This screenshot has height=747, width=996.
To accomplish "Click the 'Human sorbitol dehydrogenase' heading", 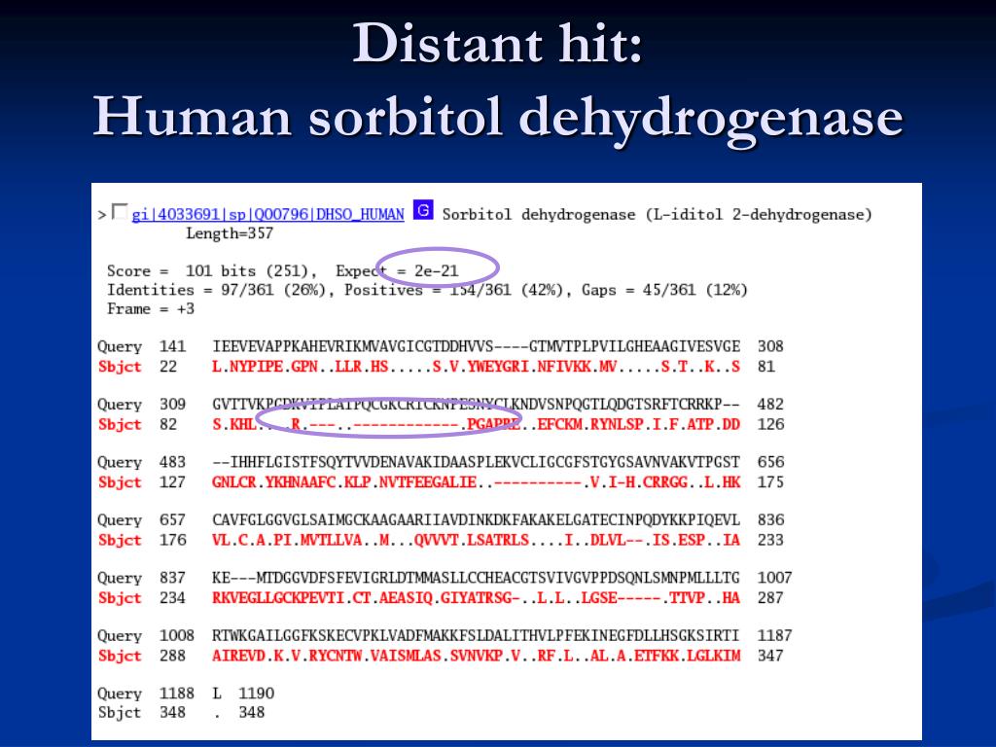I will 498,118.
